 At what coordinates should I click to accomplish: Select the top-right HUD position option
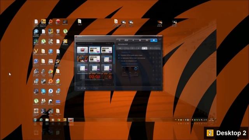[x=136, y=68]
